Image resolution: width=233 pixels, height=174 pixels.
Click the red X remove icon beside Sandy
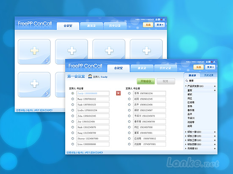tap(118, 93)
